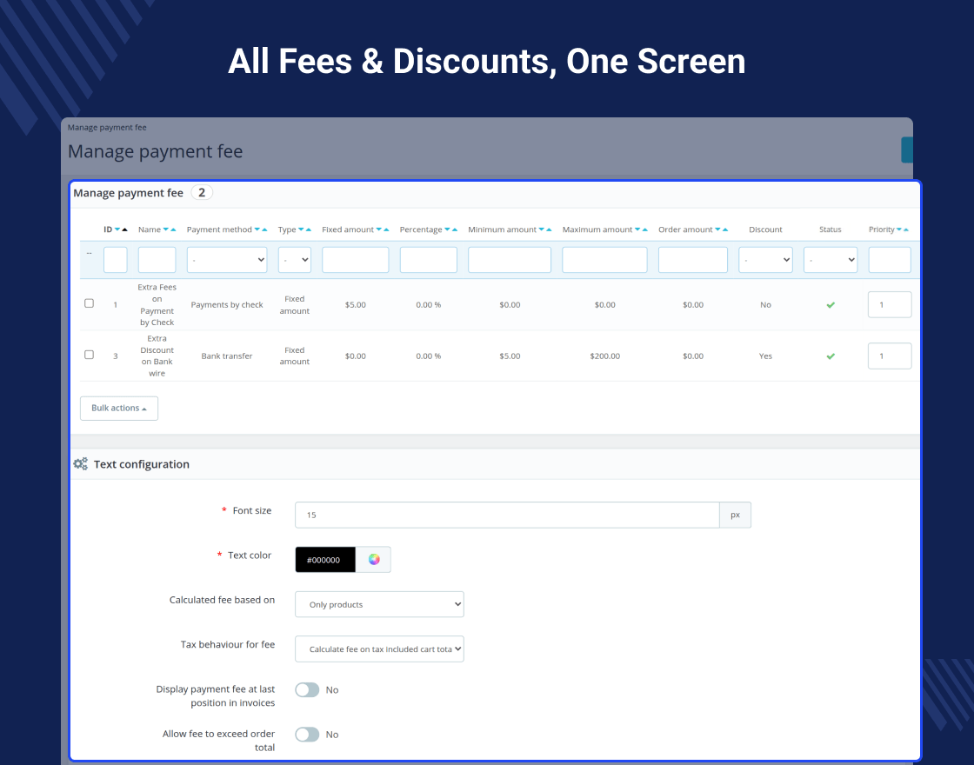Focus the Percentage filter field
Screen dimensions: 974x765
429,260
